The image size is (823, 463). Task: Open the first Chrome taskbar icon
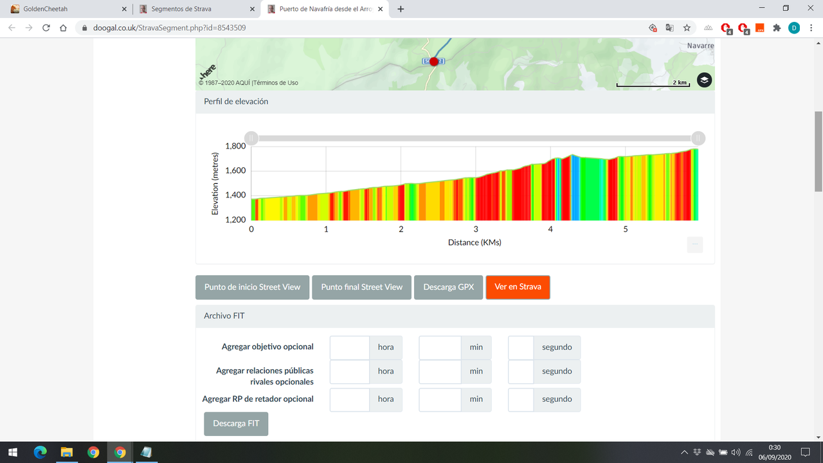click(93, 452)
